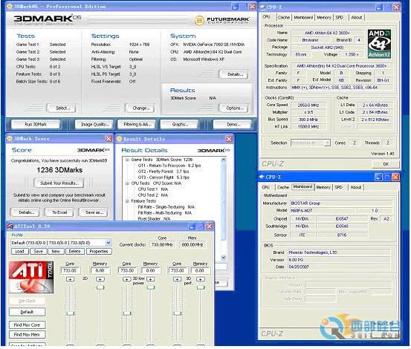The width and height of the screenshot is (411, 349).
Task: Click 3DMark05 title bar smiley icon
Action: 10,6
